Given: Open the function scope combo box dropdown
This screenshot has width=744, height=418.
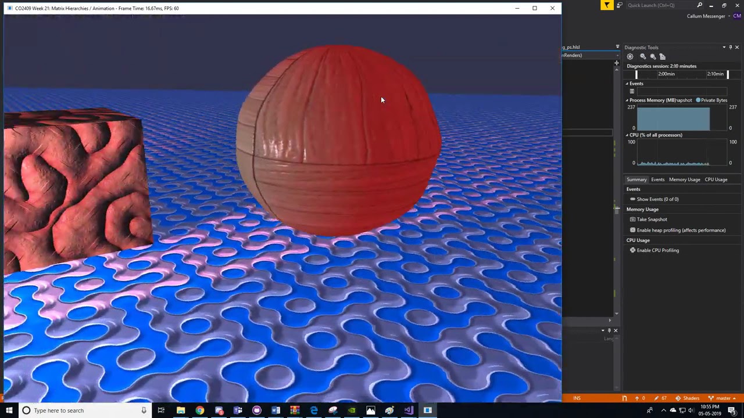Looking at the screenshot, I should click(x=617, y=56).
